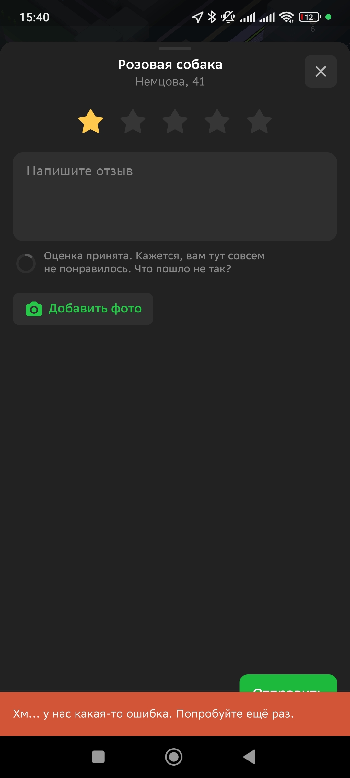Select the third star rating
The image size is (350, 778).
(x=175, y=121)
